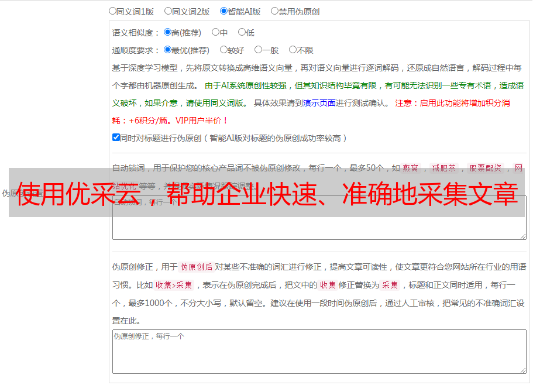The height and width of the screenshot is (385, 533).
Task: Set 通顺度要求 to 最优(推荐)
Action: pos(167,50)
